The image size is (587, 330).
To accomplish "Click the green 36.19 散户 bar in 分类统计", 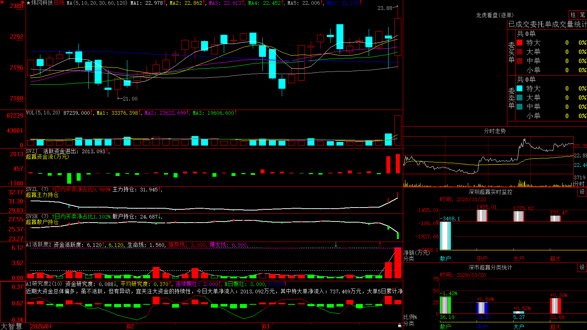I will (x=445, y=305).
